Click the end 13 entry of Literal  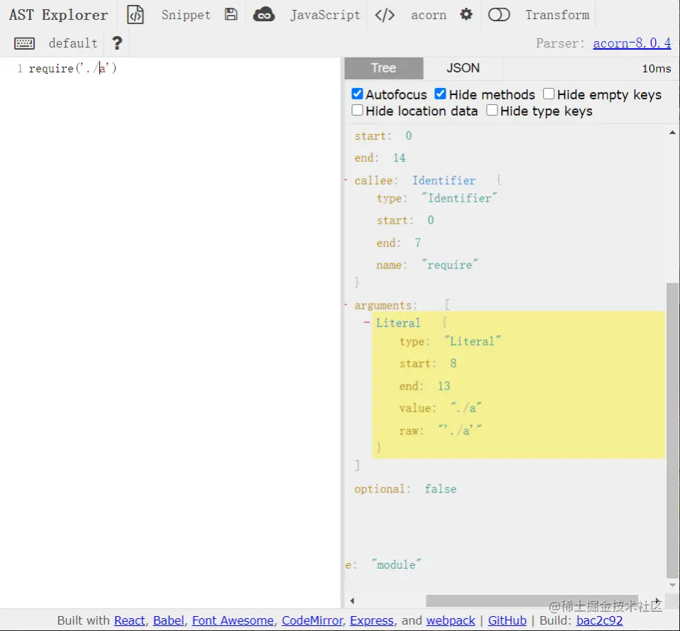(424, 385)
